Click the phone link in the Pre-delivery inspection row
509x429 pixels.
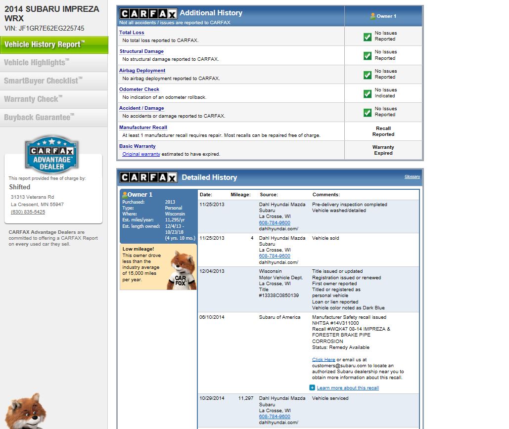pyautogui.click(x=275, y=223)
